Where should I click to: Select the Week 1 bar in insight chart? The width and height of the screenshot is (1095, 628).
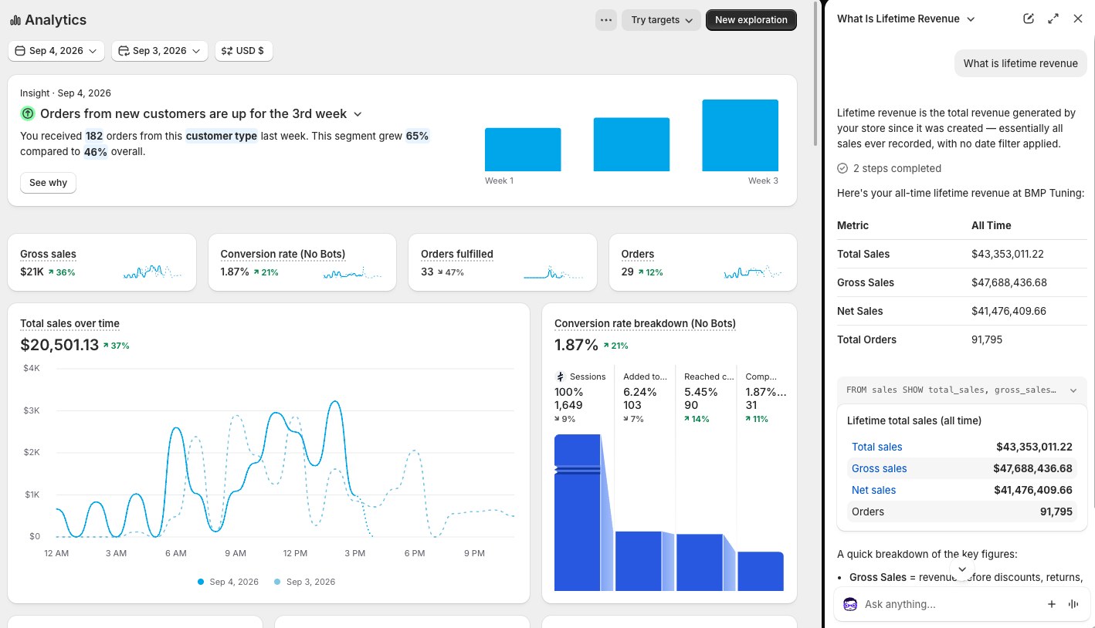point(523,150)
